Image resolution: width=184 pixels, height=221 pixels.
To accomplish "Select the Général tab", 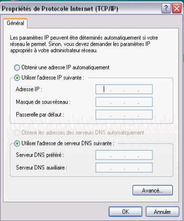I will pyautogui.click(x=15, y=23).
